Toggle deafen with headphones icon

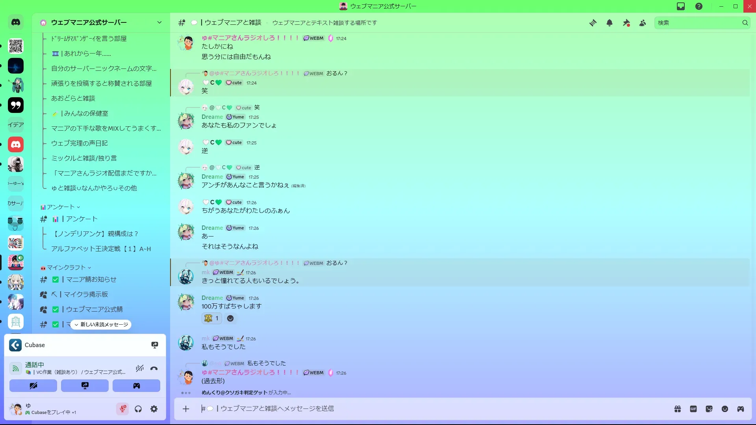(x=138, y=409)
